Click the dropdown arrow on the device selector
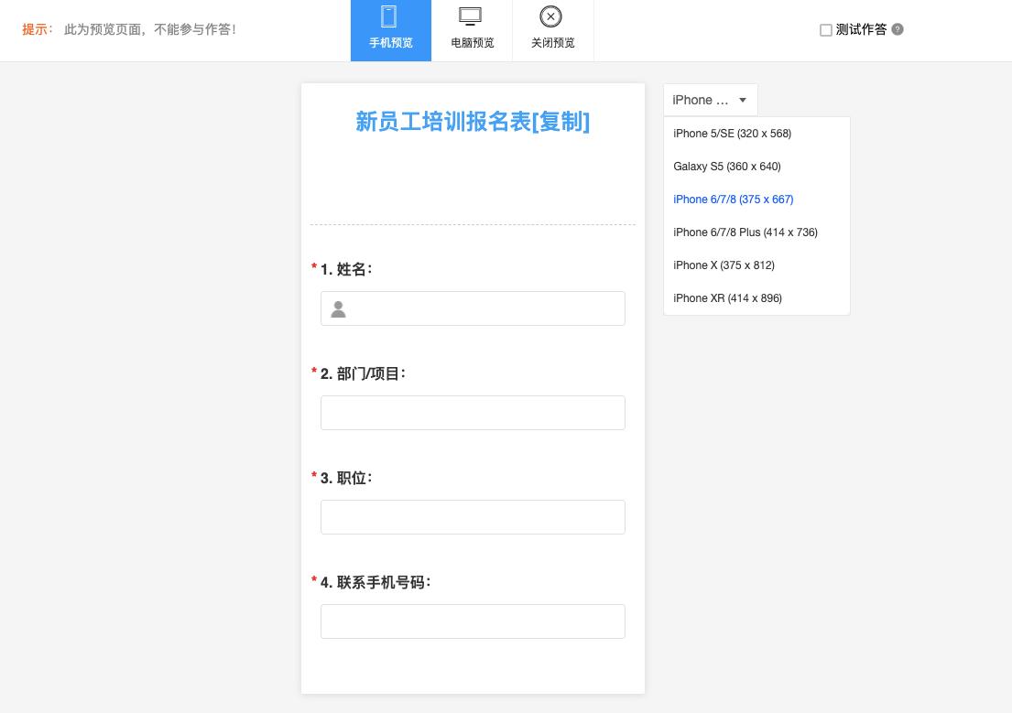The height and width of the screenshot is (713, 1012). pyautogui.click(x=742, y=100)
